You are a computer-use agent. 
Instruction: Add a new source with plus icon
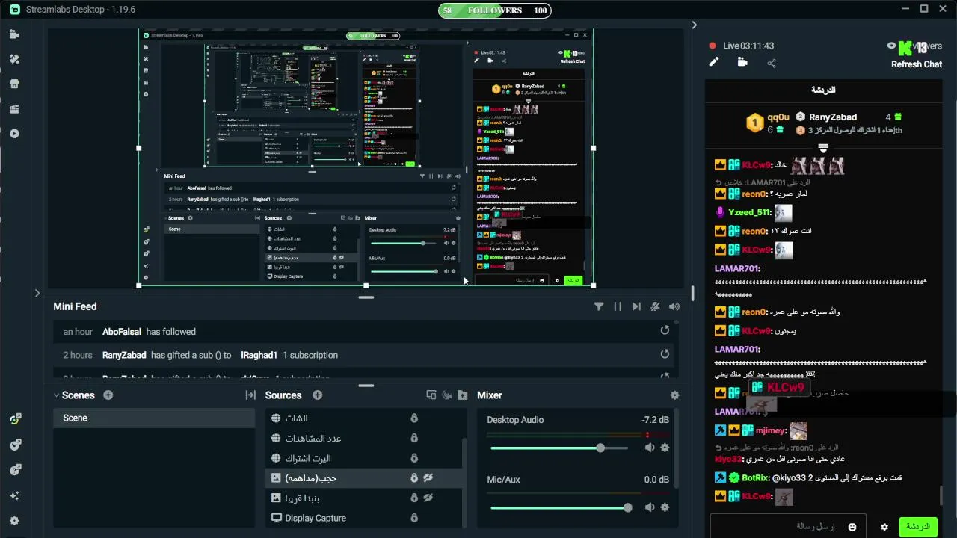[x=317, y=395]
